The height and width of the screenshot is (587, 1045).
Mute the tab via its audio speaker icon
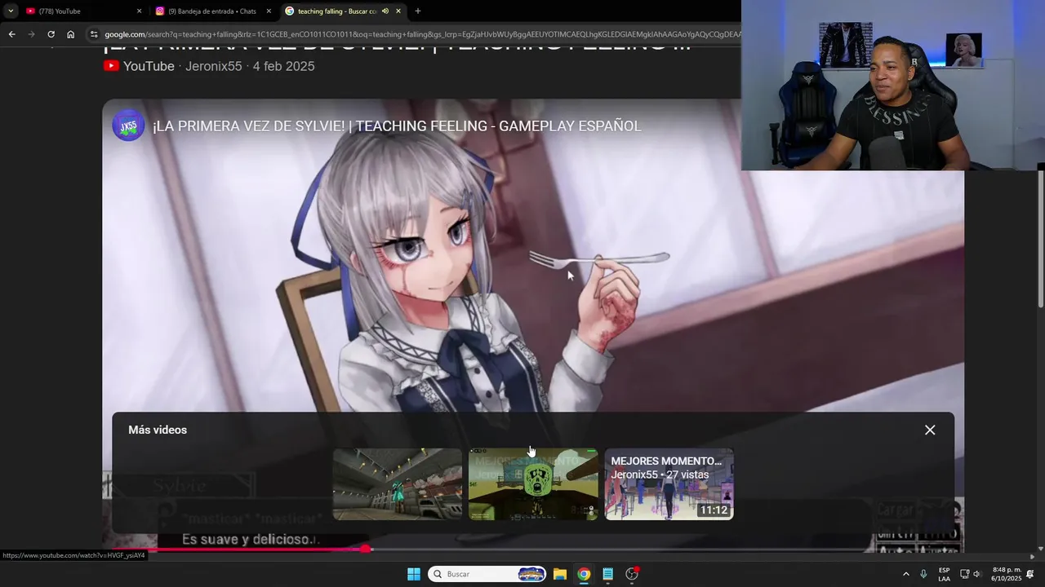[x=385, y=11]
